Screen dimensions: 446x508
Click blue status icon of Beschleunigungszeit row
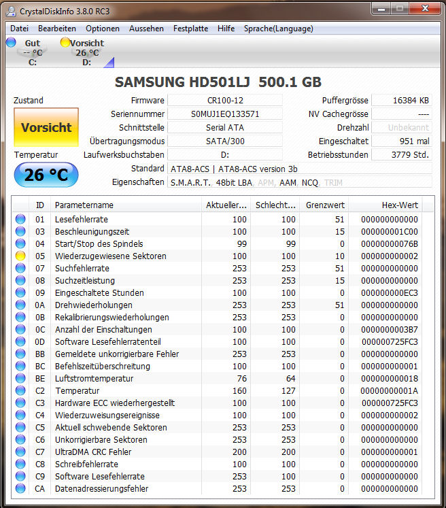[20, 231]
